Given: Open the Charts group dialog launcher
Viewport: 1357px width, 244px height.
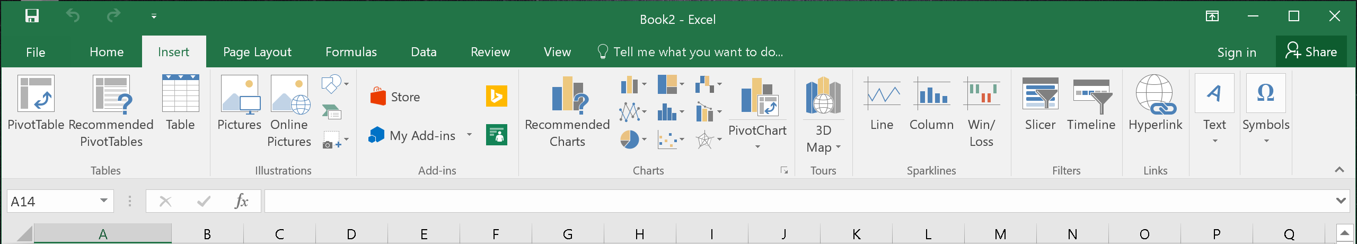Looking at the screenshot, I should tap(784, 170).
